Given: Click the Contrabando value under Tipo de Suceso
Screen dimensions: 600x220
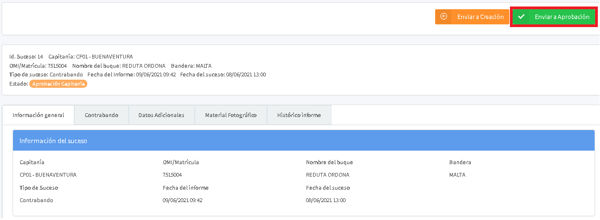Looking at the screenshot, I should (x=36, y=200).
